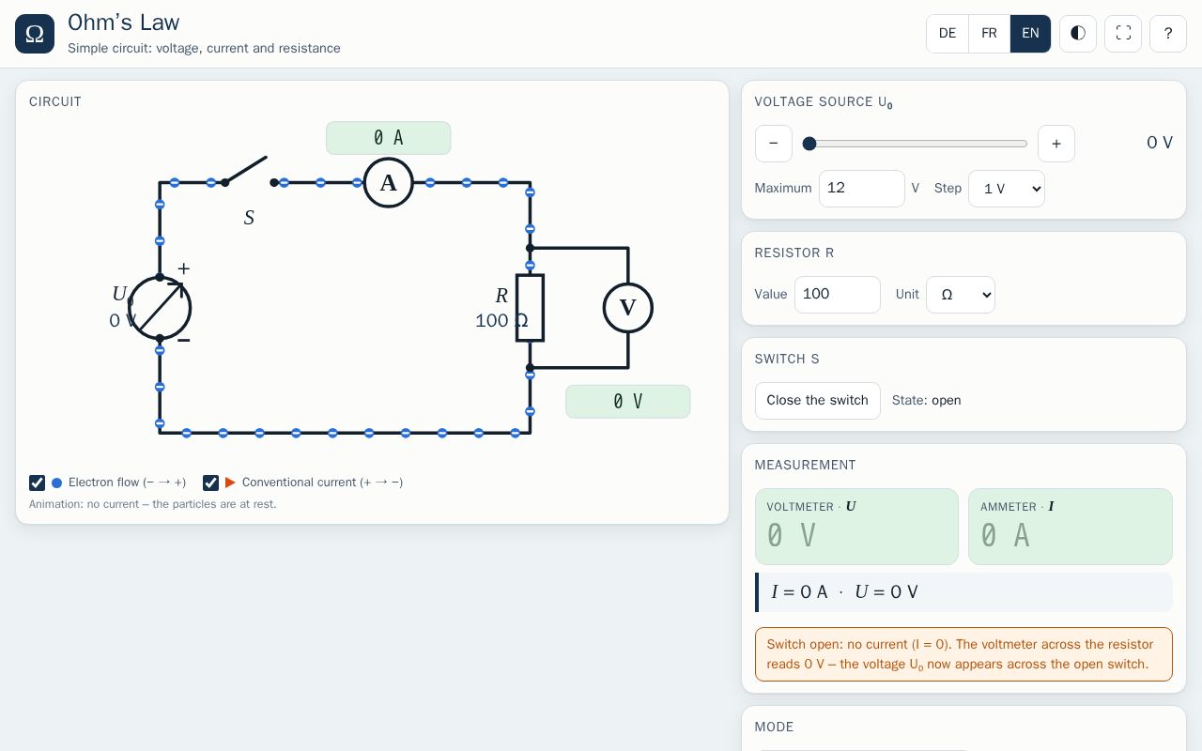Click the 0 V readout below the voltmeter

[x=628, y=402]
